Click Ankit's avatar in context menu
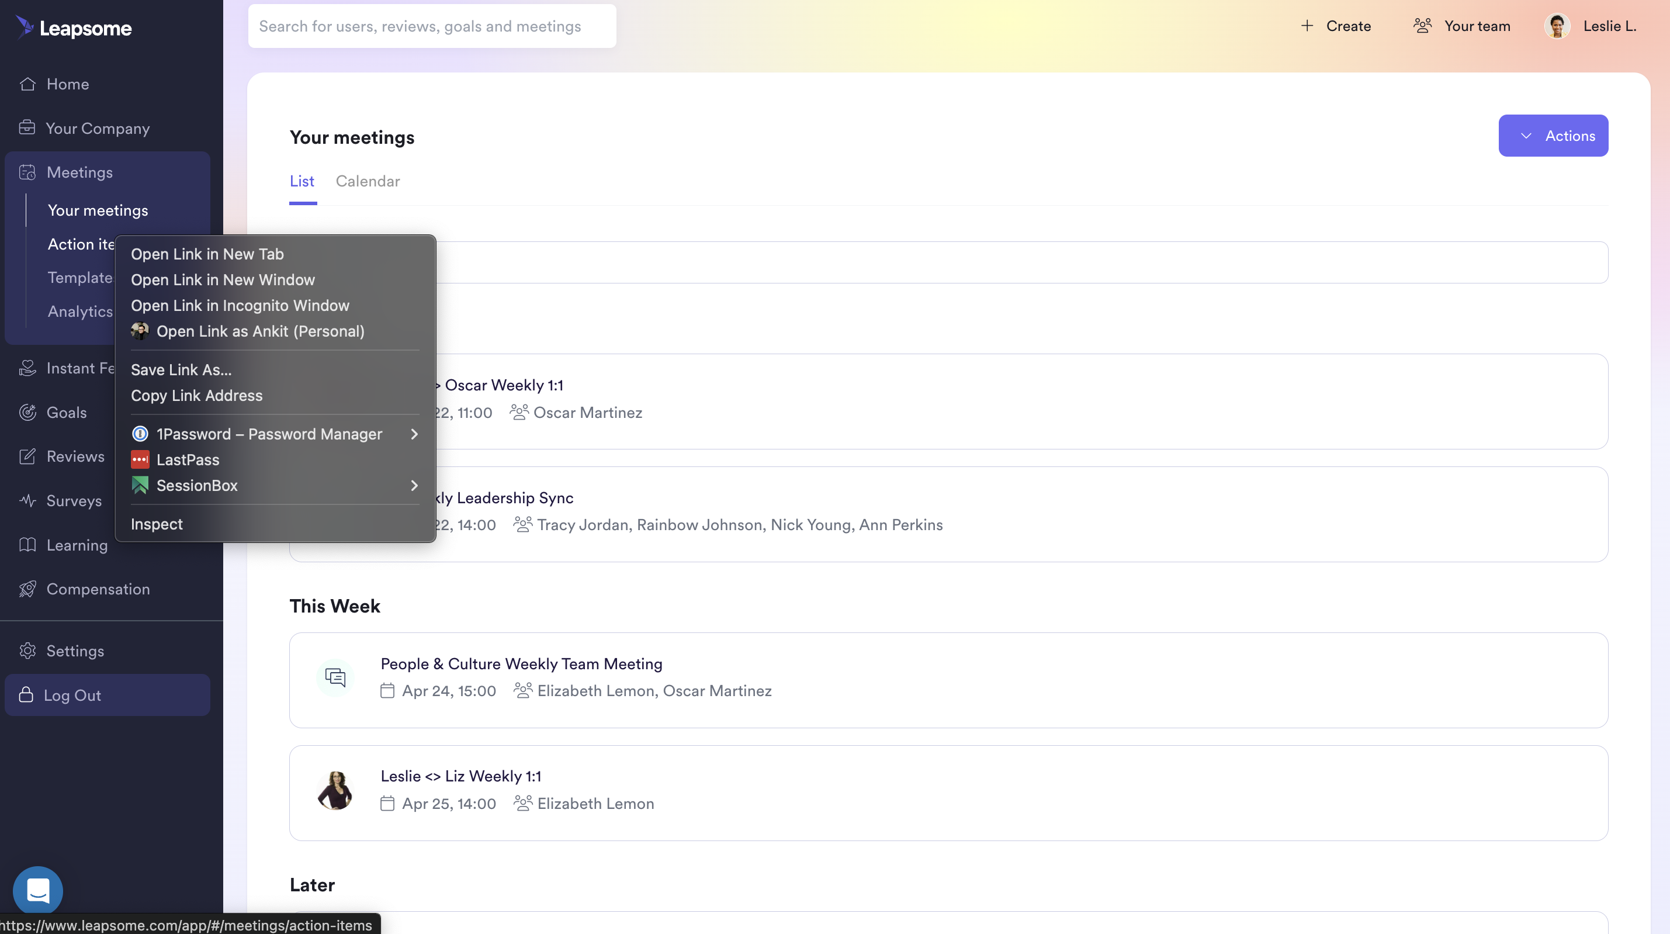The width and height of the screenshot is (1670, 934). pyautogui.click(x=140, y=331)
